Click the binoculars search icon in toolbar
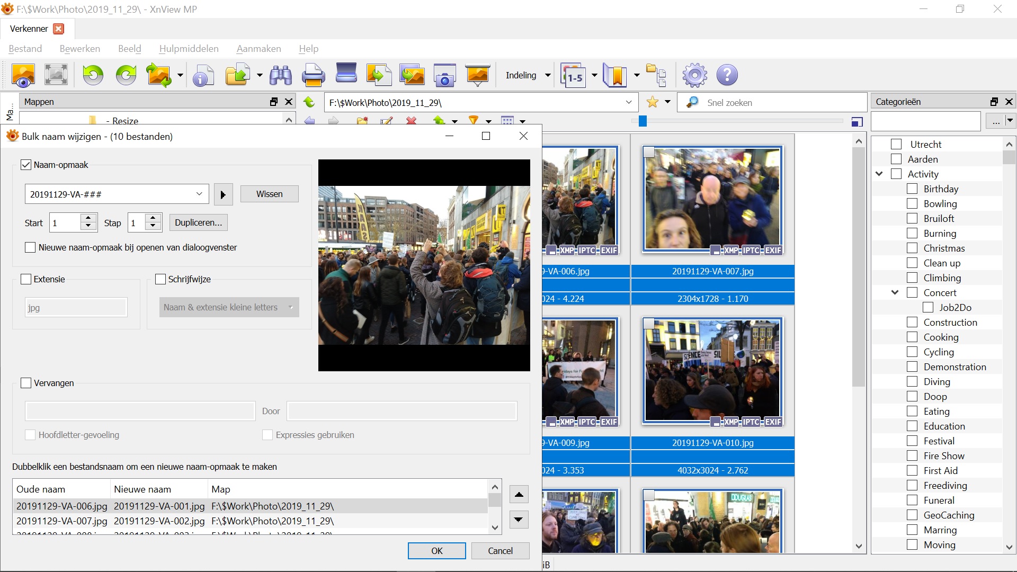1017x572 pixels. point(281,75)
